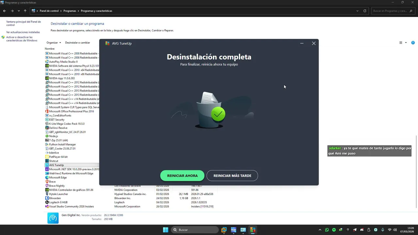
Task: Open the blue help icon
Action: pyautogui.click(x=413, y=43)
